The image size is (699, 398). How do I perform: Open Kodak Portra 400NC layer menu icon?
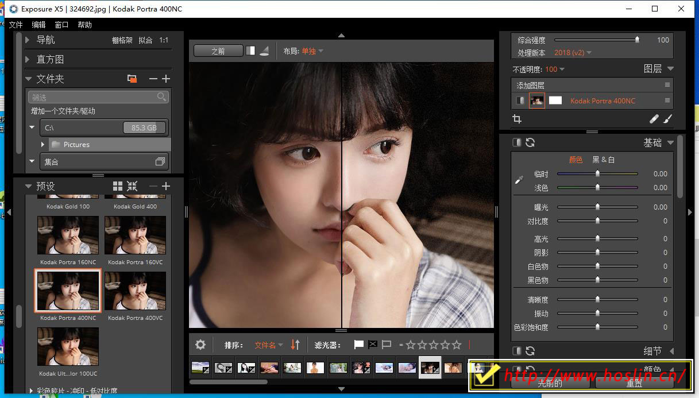pyautogui.click(x=667, y=101)
